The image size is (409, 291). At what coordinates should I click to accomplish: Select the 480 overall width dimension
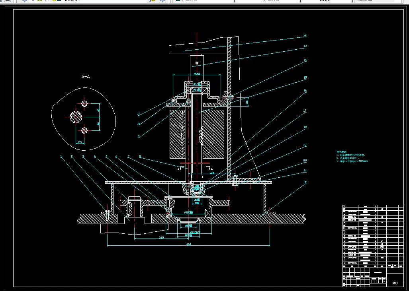click(x=188, y=244)
